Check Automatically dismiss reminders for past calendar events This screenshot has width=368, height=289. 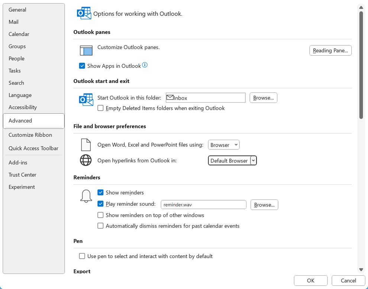100,225
